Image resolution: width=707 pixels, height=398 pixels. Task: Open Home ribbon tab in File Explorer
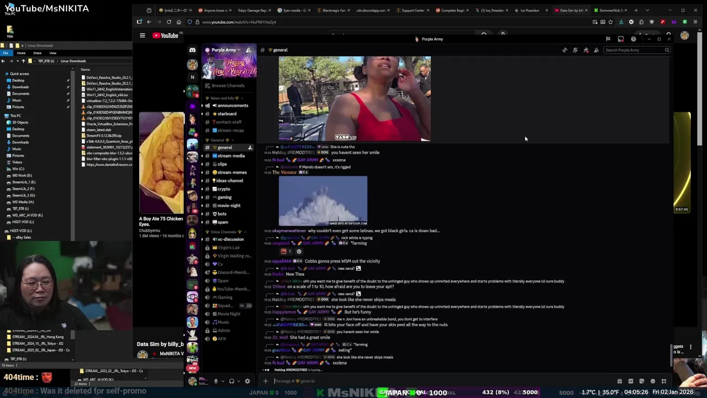[x=21, y=53]
